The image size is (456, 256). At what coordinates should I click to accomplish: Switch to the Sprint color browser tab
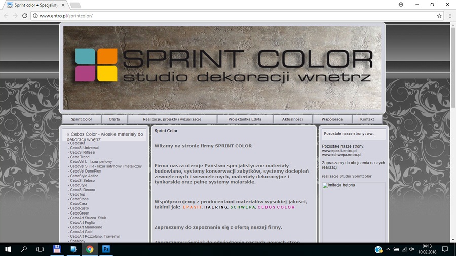[35, 5]
